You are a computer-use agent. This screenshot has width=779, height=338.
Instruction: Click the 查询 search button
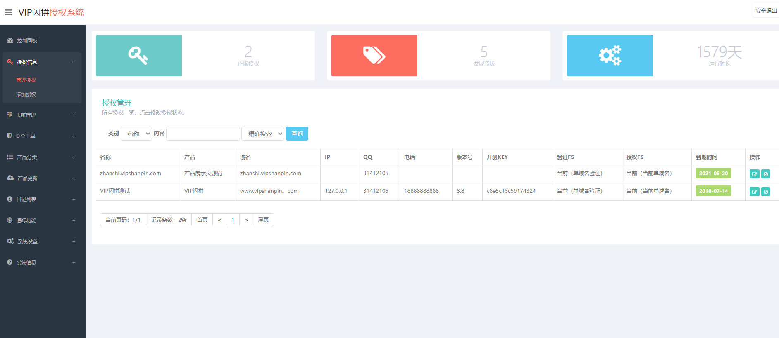pos(297,134)
